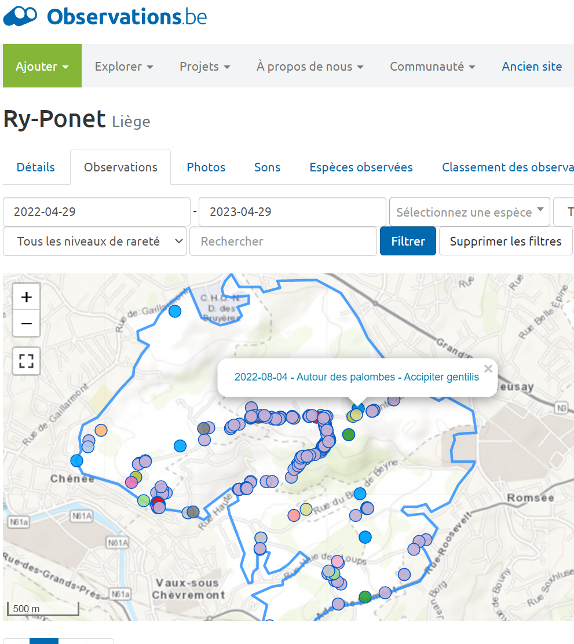Image resolution: width=574 pixels, height=644 pixels.
Task: Click the Observations.be logo
Action: [105, 16]
